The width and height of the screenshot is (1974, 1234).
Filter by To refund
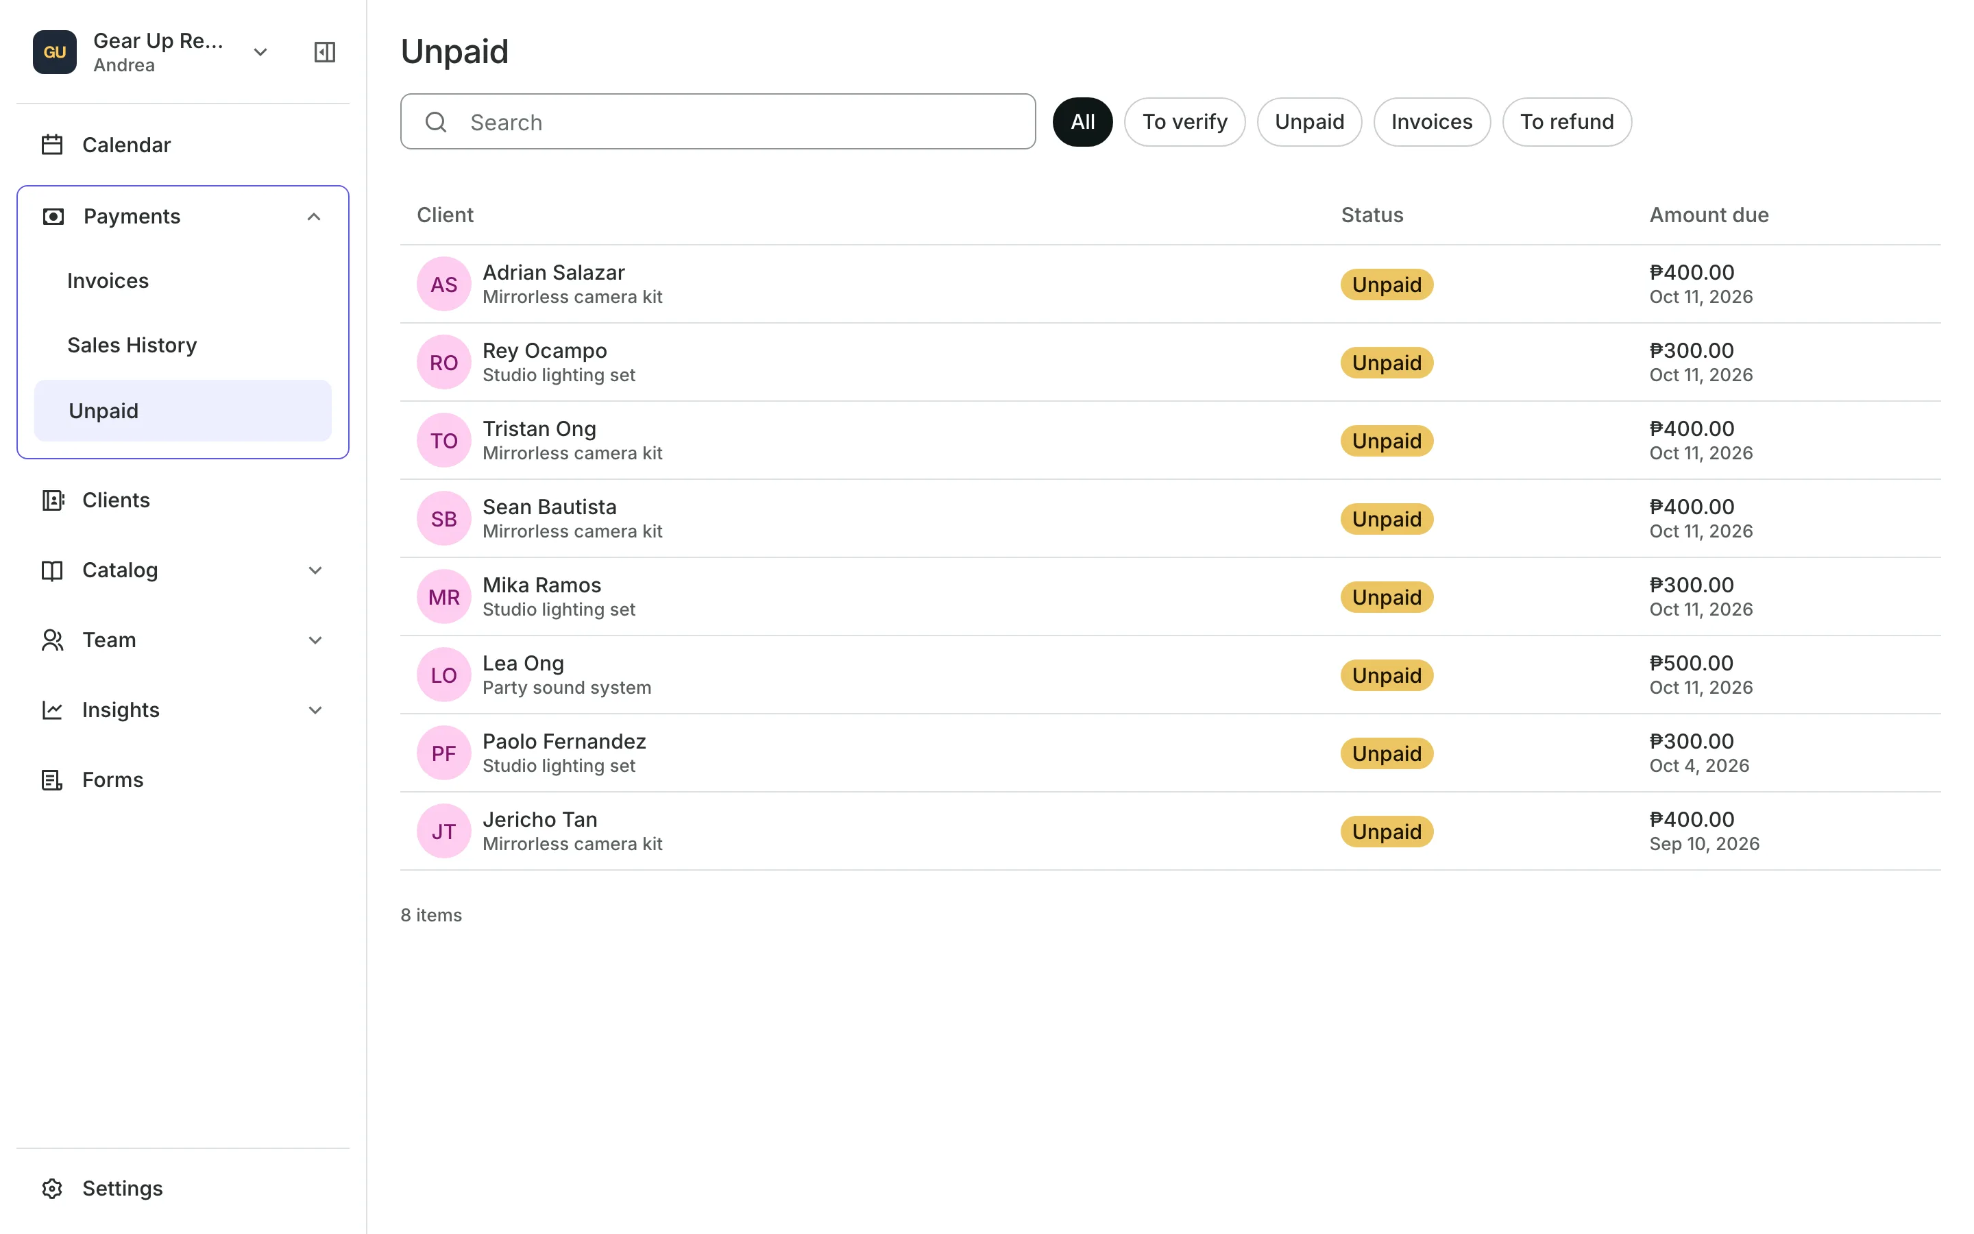[1567, 121]
